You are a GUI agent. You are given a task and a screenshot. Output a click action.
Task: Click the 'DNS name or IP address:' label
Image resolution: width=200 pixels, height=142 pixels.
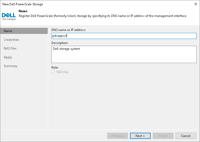coord(68,30)
